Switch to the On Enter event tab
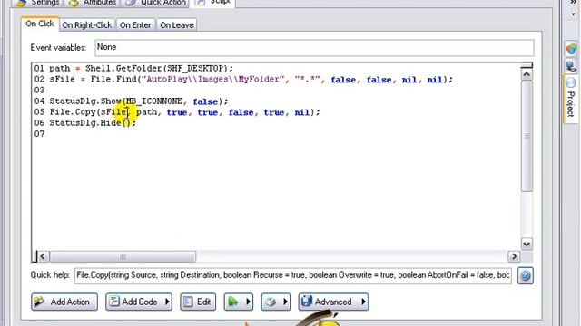The width and height of the screenshot is (581, 326). pyautogui.click(x=135, y=25)
